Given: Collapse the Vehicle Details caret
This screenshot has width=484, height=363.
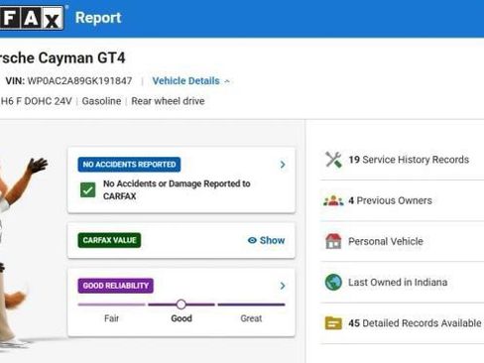Looking at the screenshot, I should (227, 81).
